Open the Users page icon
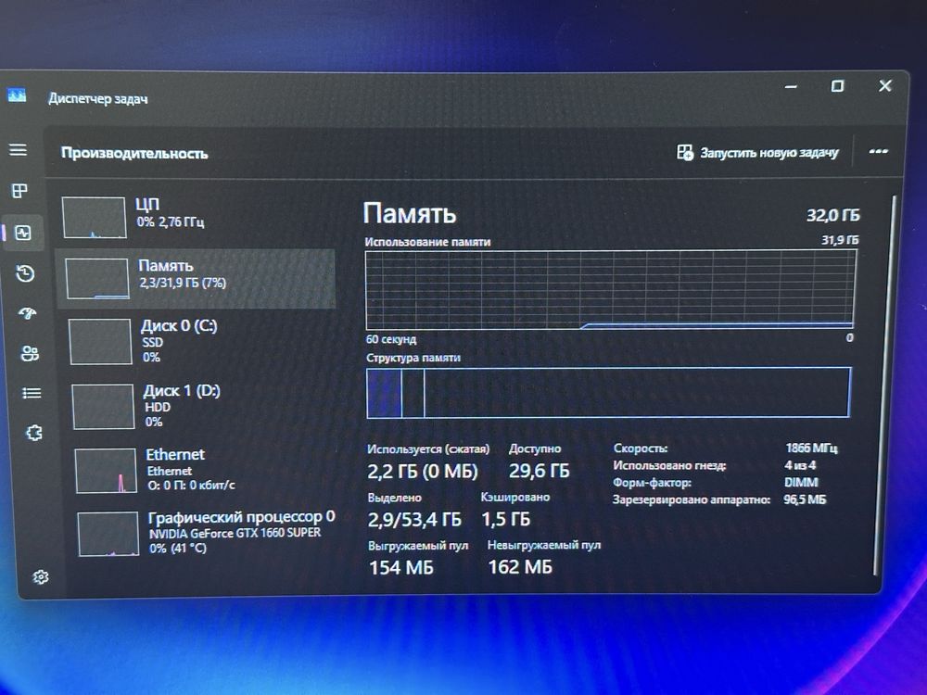 coord(30,353)
